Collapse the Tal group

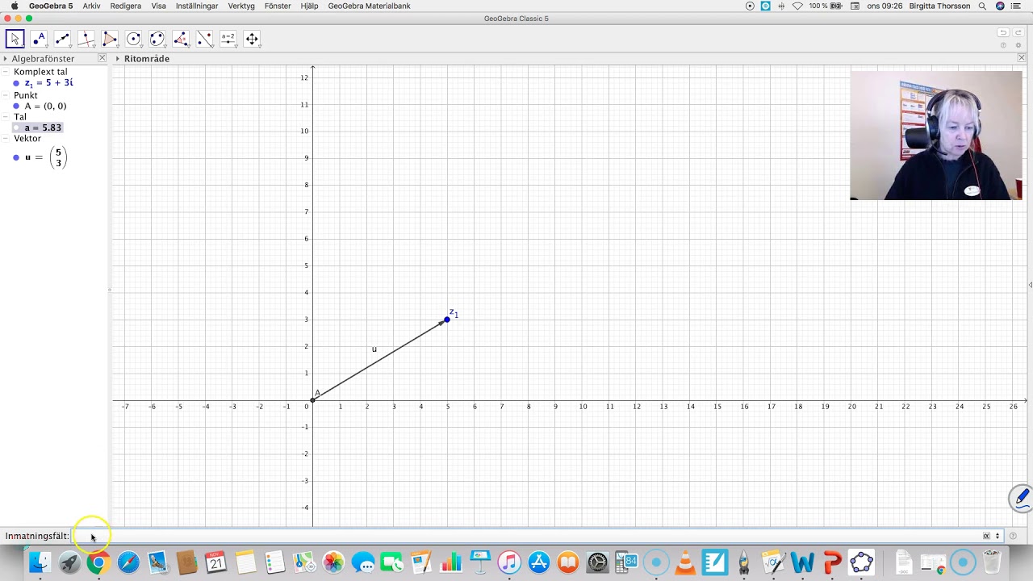(6, 117)
